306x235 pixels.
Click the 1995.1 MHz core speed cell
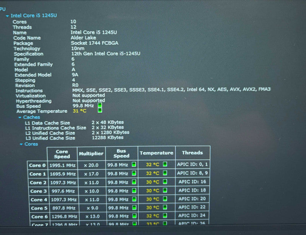click(62, 165)
